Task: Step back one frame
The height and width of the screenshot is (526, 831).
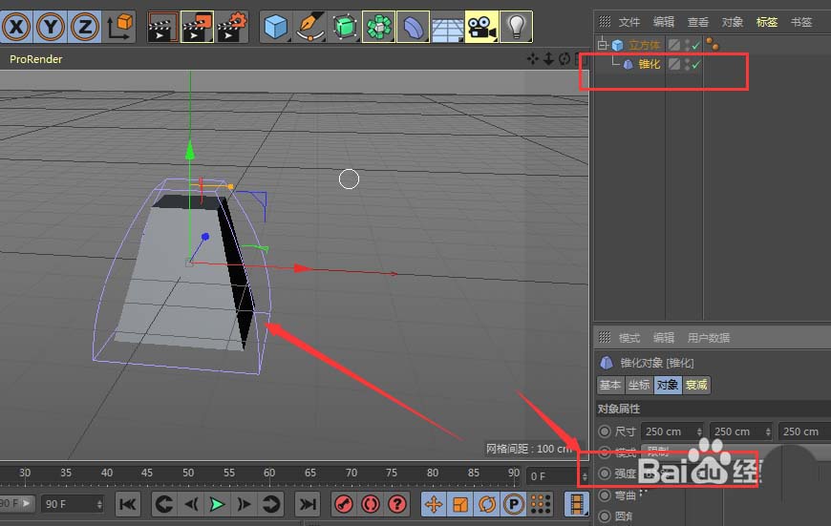Action: (191, 504)
